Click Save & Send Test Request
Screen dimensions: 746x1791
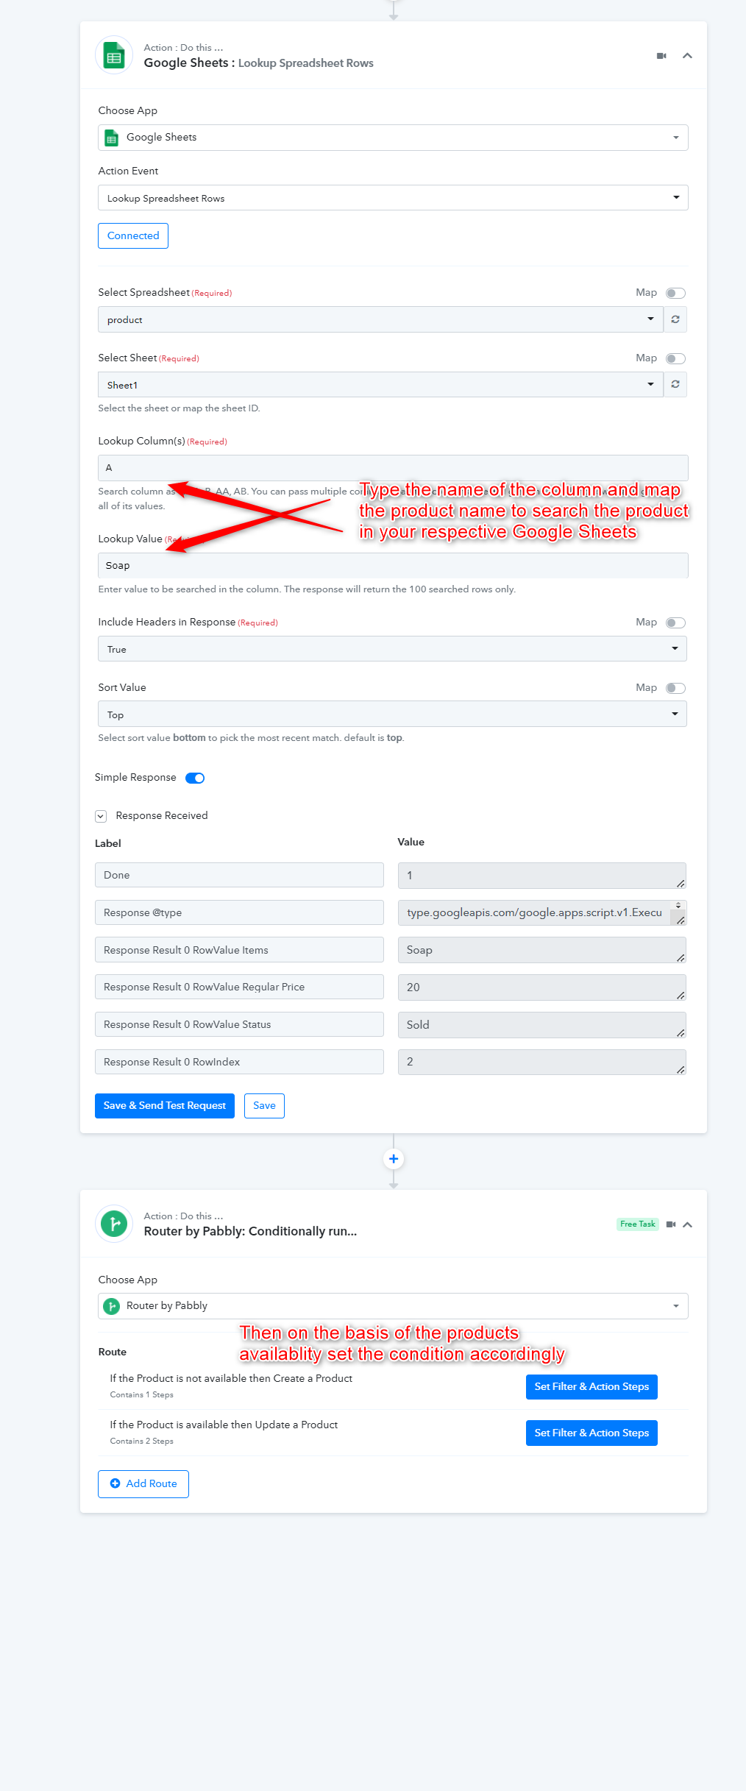tap(165, 1106)
